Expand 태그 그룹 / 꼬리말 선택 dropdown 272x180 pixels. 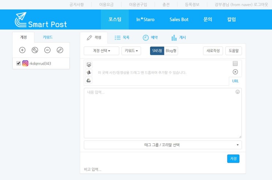pyautogui.click(x=163, y=145)
